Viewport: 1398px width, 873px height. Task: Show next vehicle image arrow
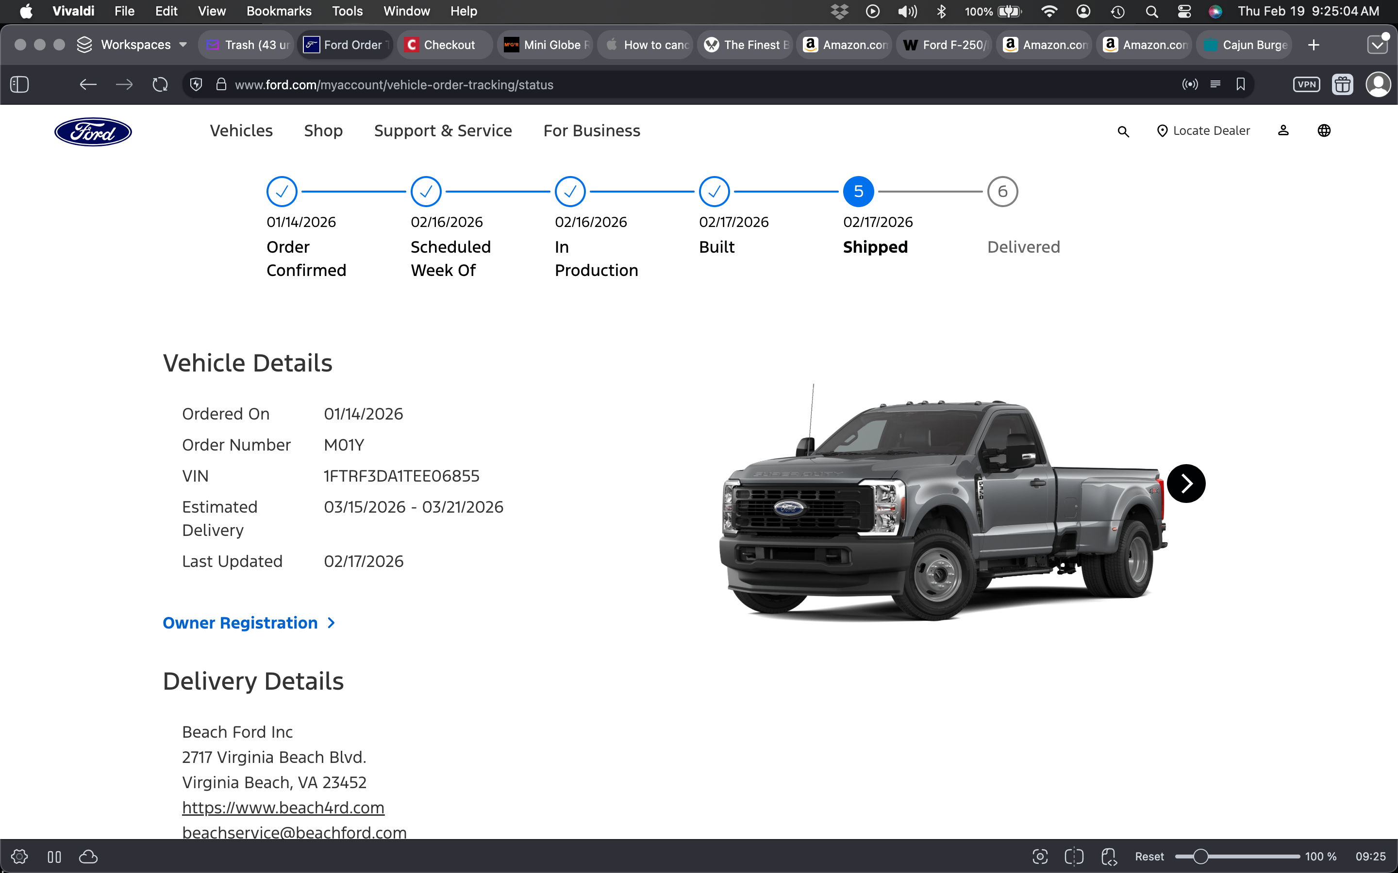(x=1185, y=483)
